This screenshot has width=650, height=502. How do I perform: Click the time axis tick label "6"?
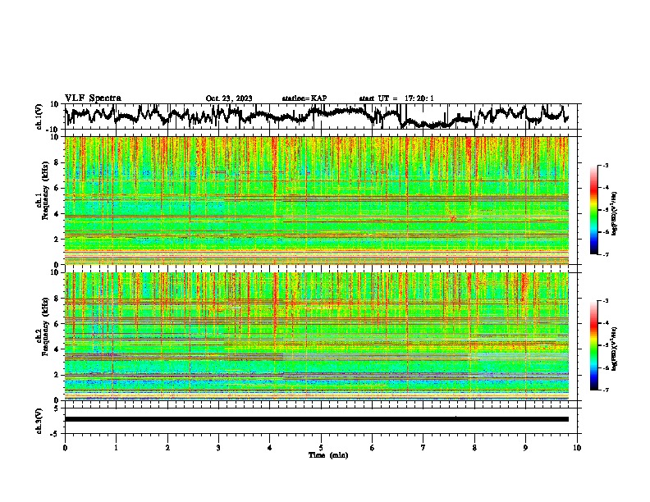[373, 448]
